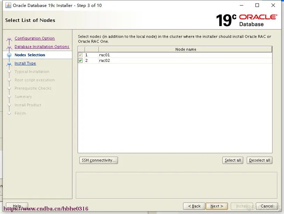
Task: Click the Install Type step marker icon
Action: (9, 64)
